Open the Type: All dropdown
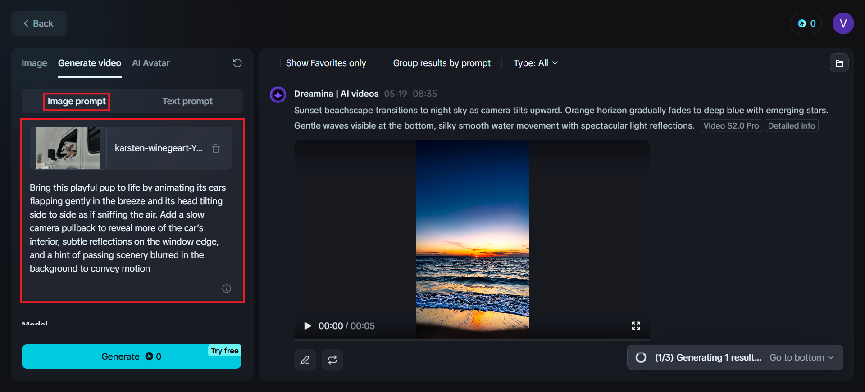The height and width of the screenshot is (392, 865). tap(536, 63)
